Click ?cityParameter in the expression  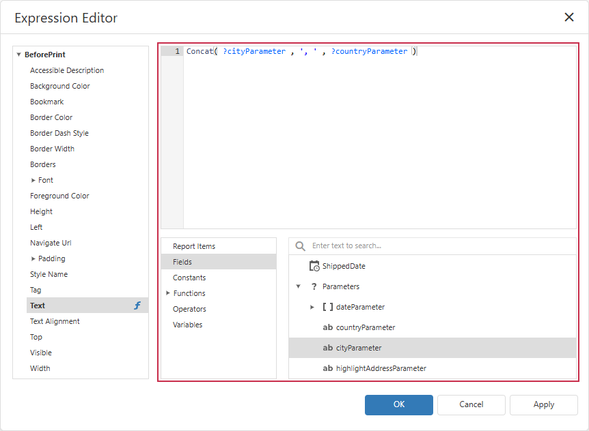point(254,51)
